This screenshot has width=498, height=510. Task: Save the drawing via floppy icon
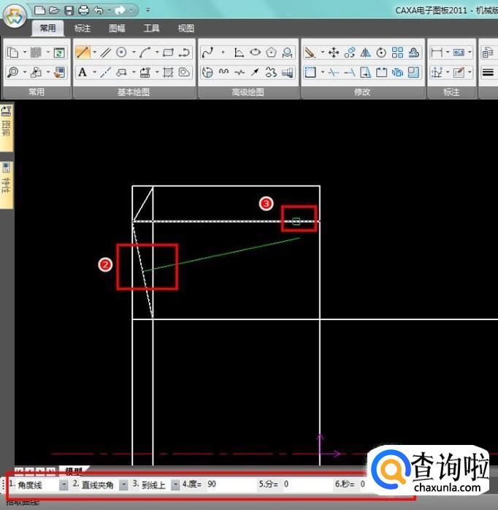click(69, 10)
